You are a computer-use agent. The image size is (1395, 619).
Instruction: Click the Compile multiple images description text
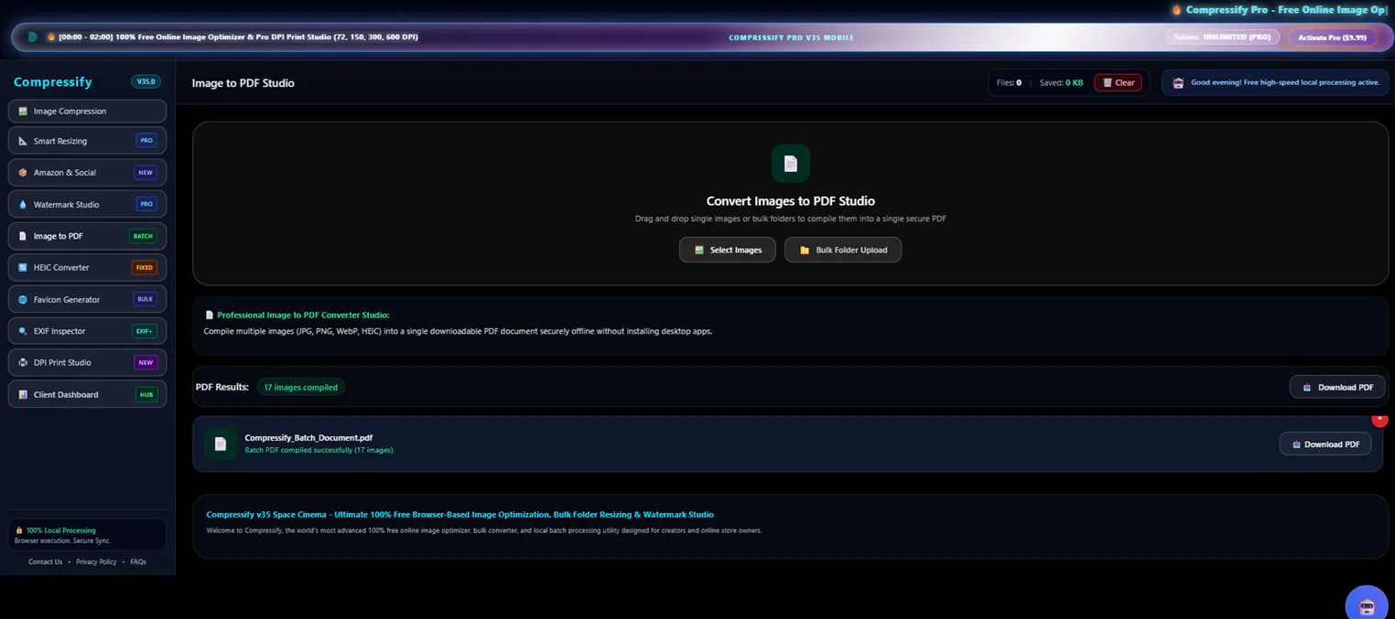pyautogui.click(x=458, y=331)
